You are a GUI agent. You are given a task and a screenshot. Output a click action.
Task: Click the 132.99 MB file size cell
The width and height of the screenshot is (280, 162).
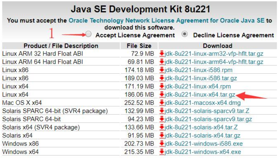point(139,111)
